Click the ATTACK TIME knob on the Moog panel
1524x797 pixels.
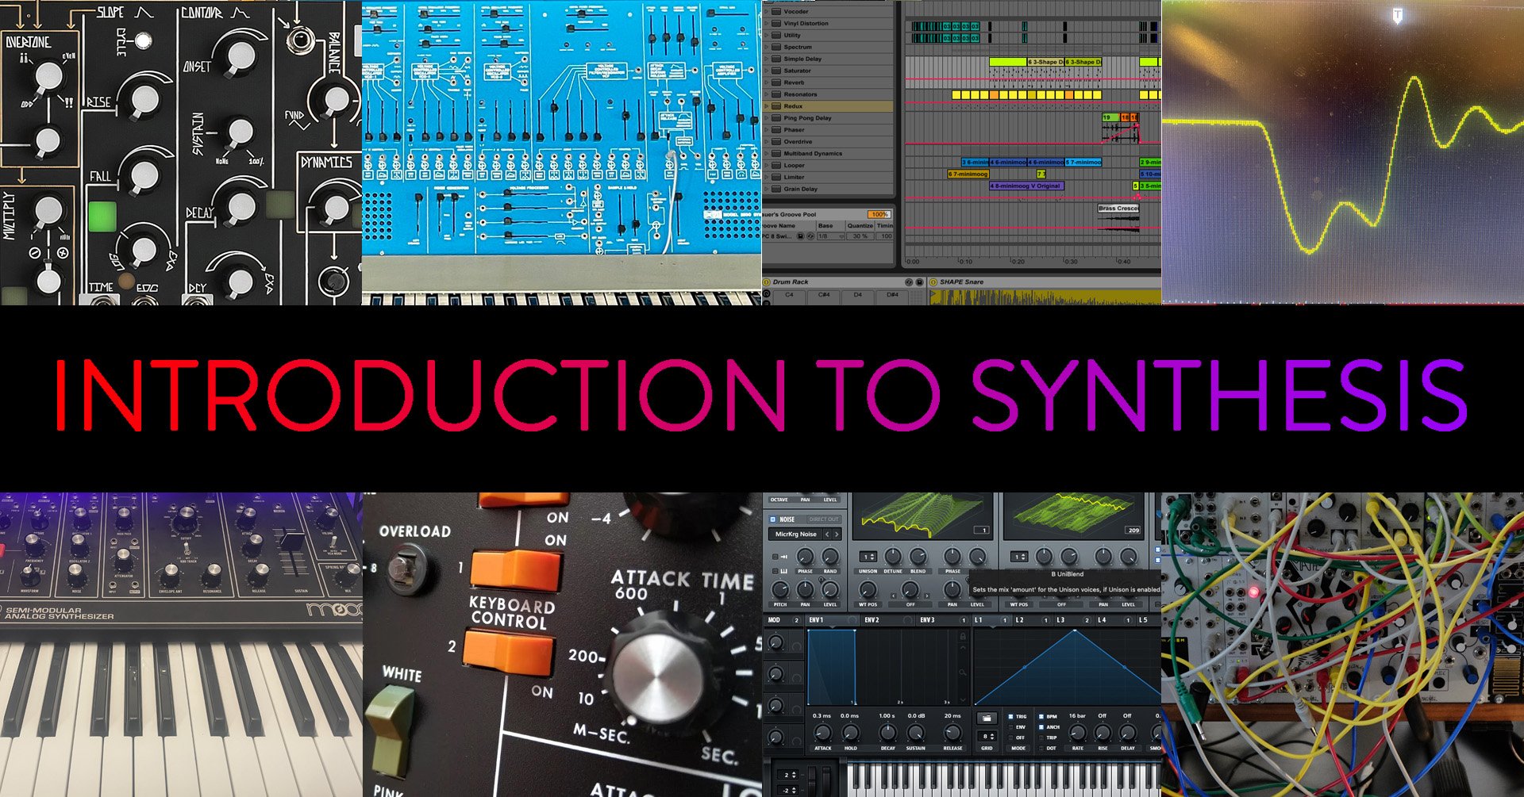pos(658,675)
